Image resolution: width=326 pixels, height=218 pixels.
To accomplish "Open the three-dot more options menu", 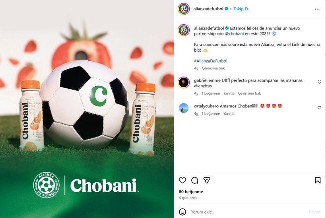I will (317, 9).
